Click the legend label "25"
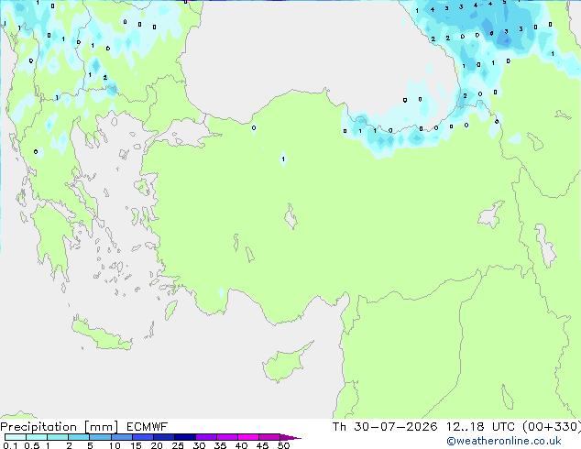Viewport: 581px width, 449px height. 178,445
